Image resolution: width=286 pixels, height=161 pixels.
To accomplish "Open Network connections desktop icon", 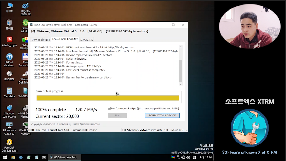I will pos(9,111).
